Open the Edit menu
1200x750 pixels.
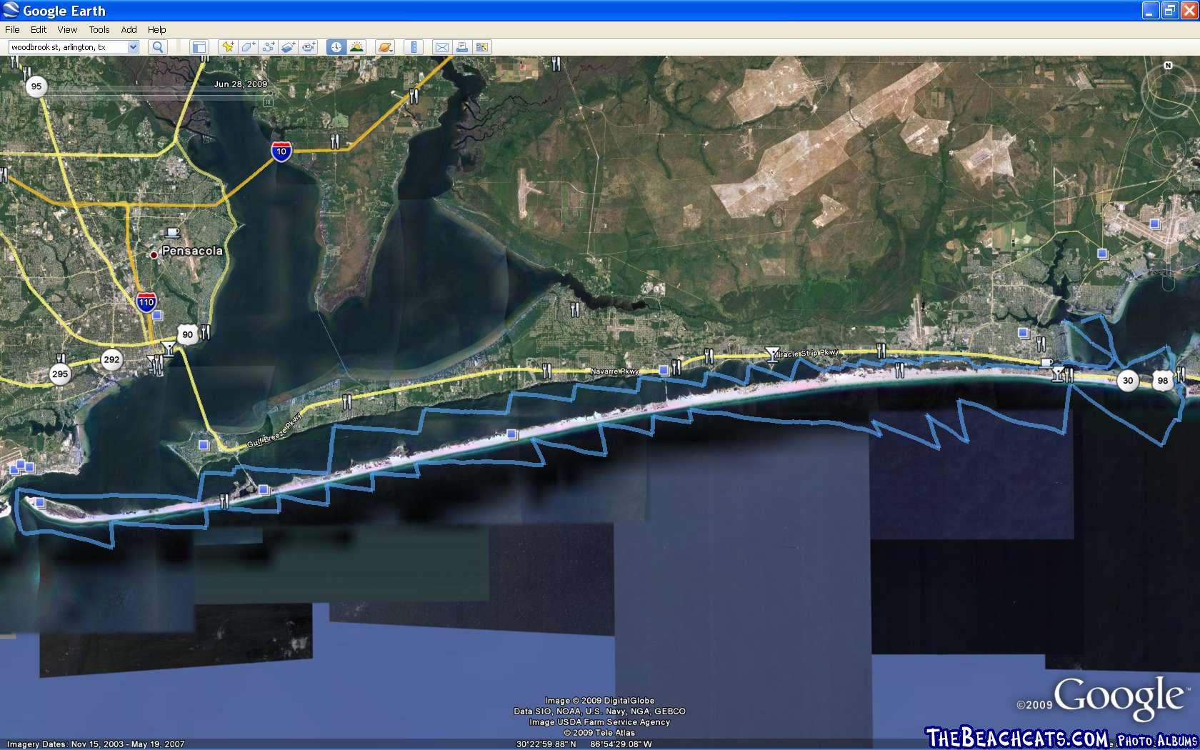(39, 29)
